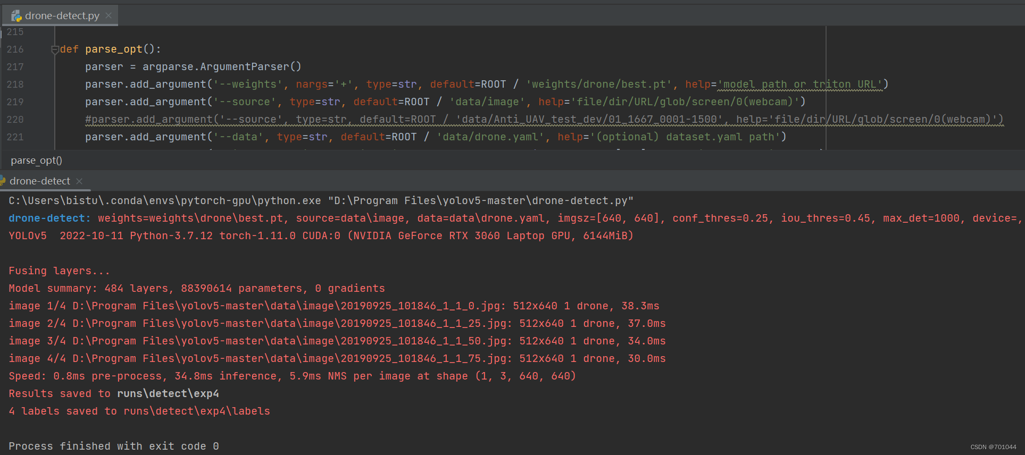Click the parse_opt() breadcrumb
This screenshot has width=1025, height=455.
point(36,161)
